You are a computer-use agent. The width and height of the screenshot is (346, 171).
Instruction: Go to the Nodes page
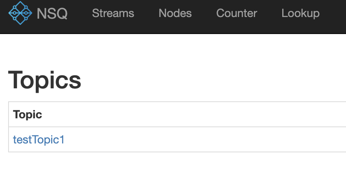(175, 13)
